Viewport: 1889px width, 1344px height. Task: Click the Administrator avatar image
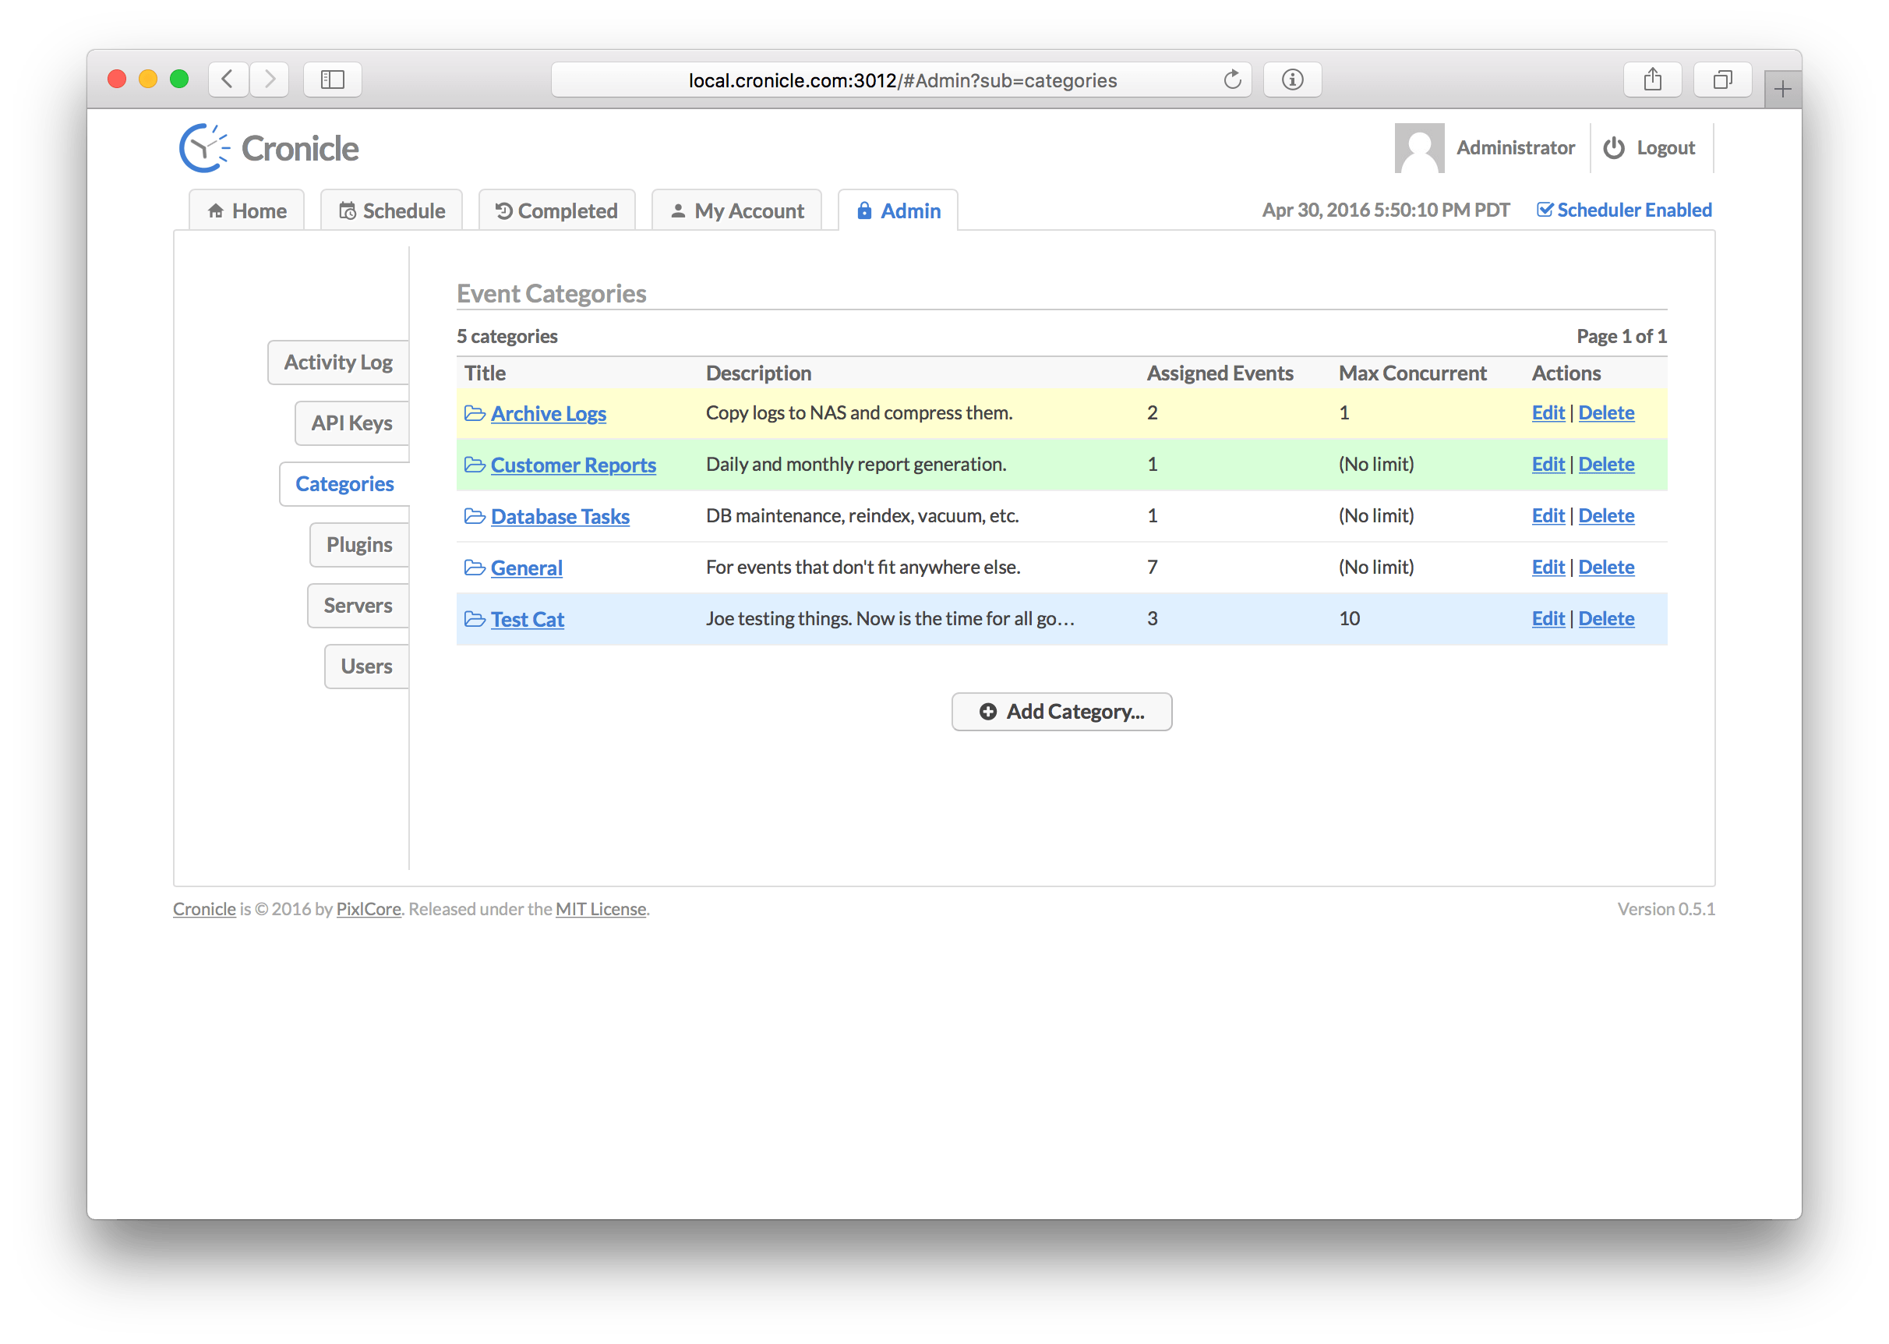[1418, 148]
